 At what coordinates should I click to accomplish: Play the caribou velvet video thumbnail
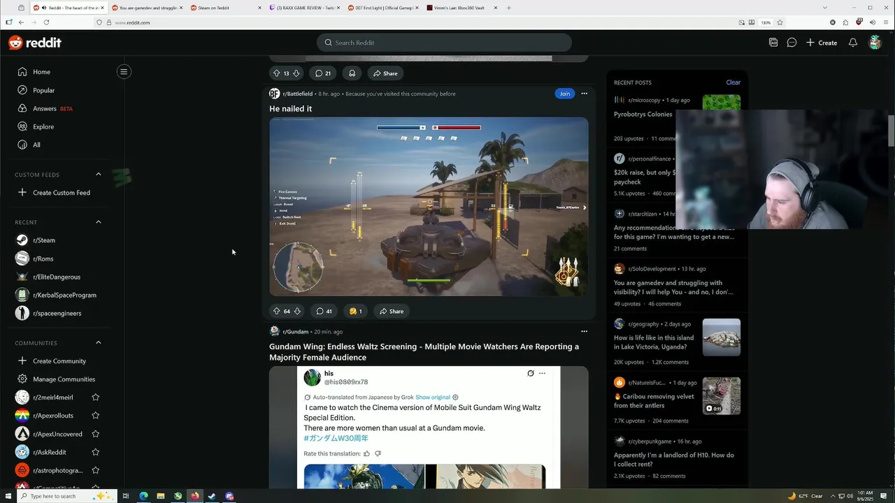721,396
